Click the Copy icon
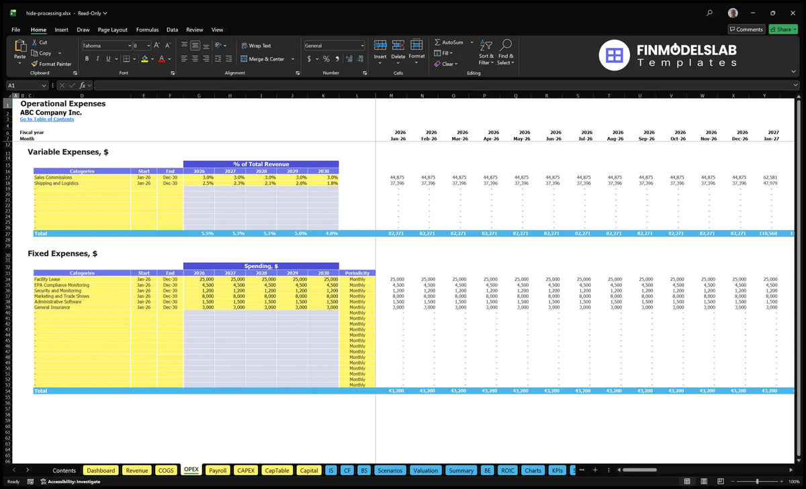This screenshot has width=806, height=489. click(x=35, y=53)
